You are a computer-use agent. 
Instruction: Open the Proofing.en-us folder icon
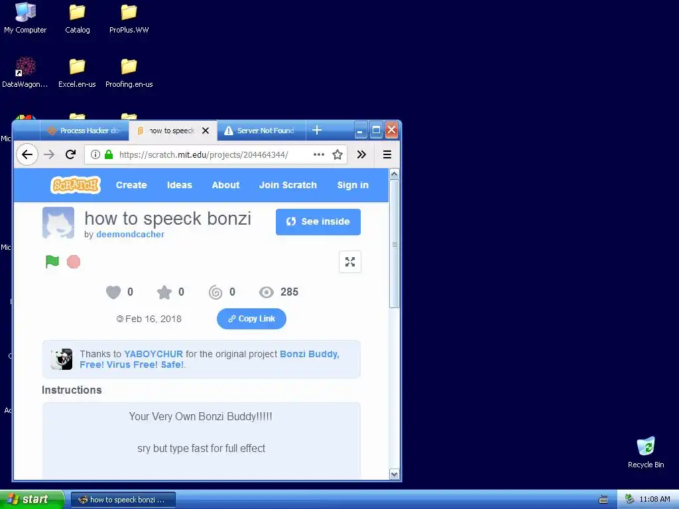pos(129,73)
